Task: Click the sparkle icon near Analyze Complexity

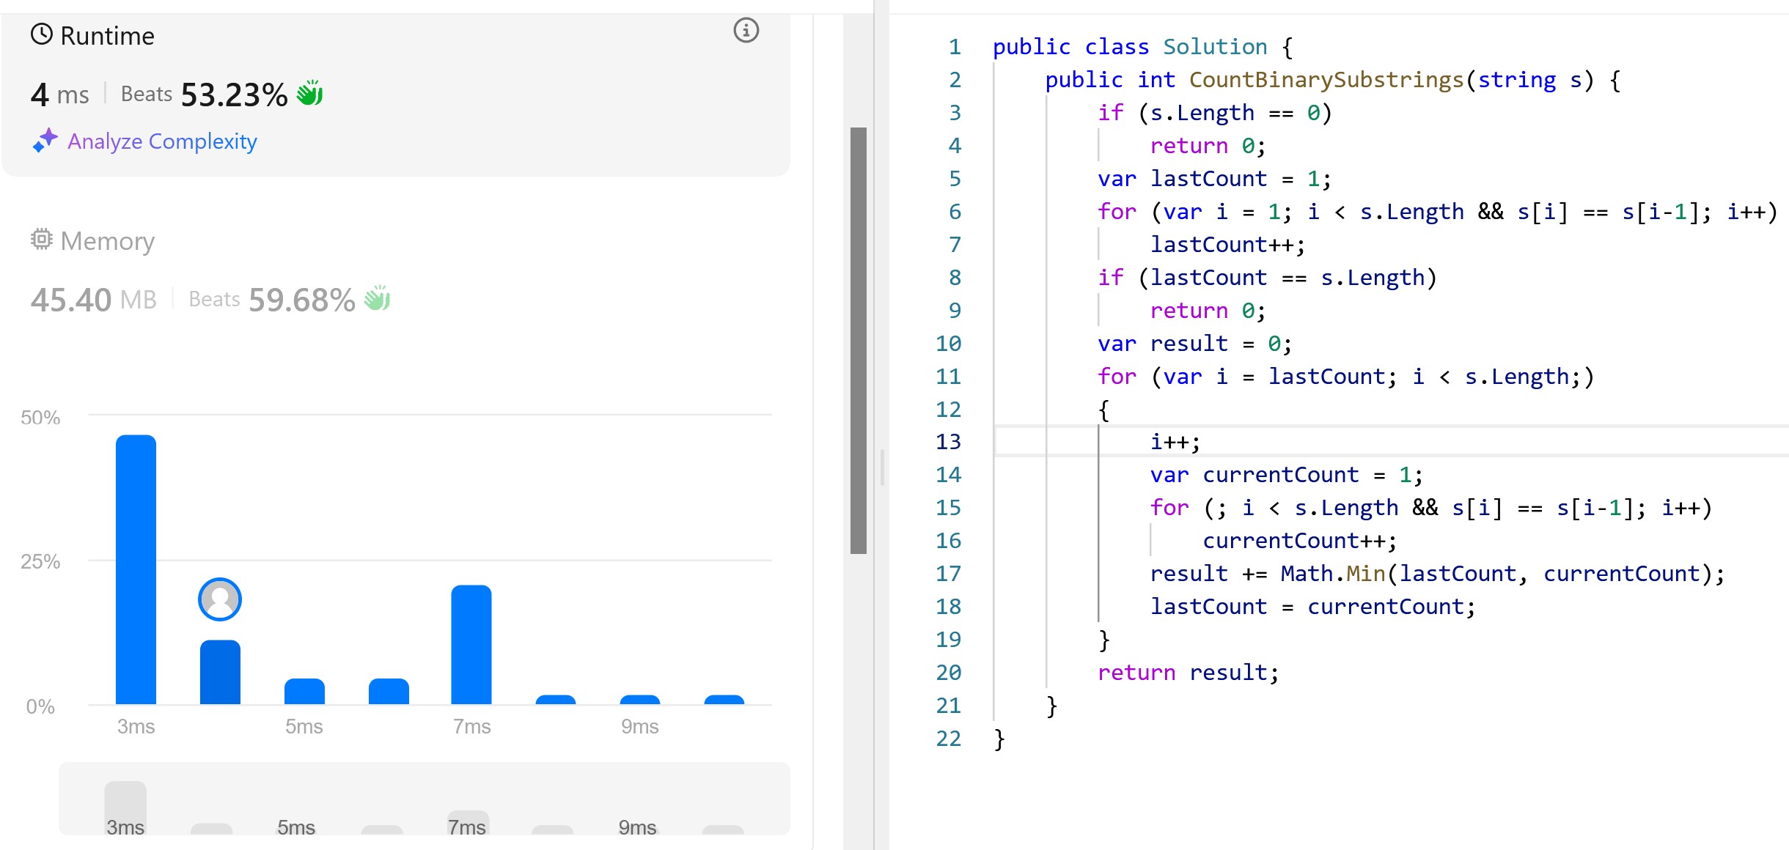Action: [45, 140]
